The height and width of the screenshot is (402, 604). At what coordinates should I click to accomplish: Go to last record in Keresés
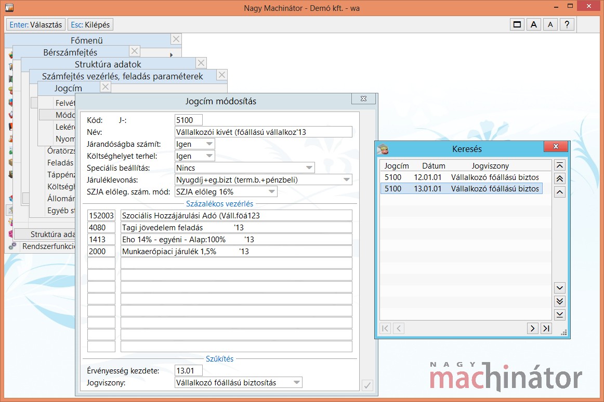click(x=546, y=328)
